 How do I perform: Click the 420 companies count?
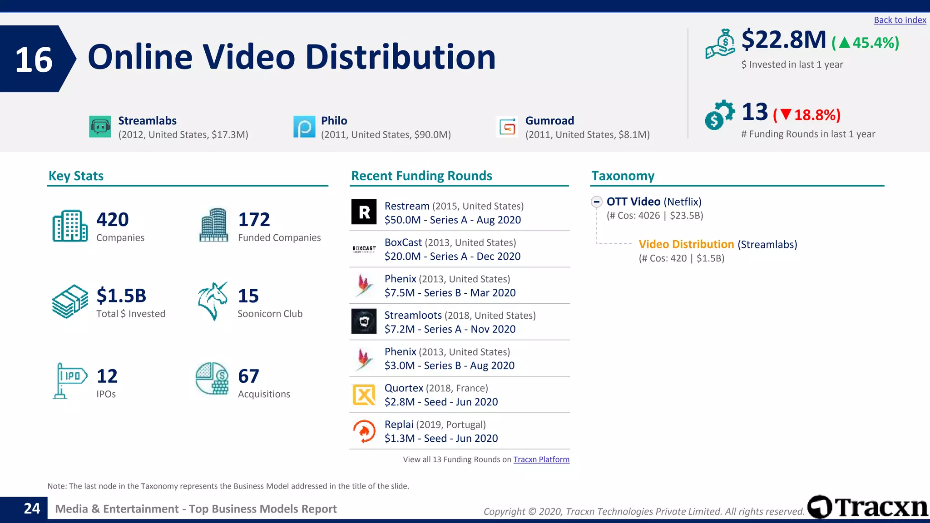click(x=113, y=220)
